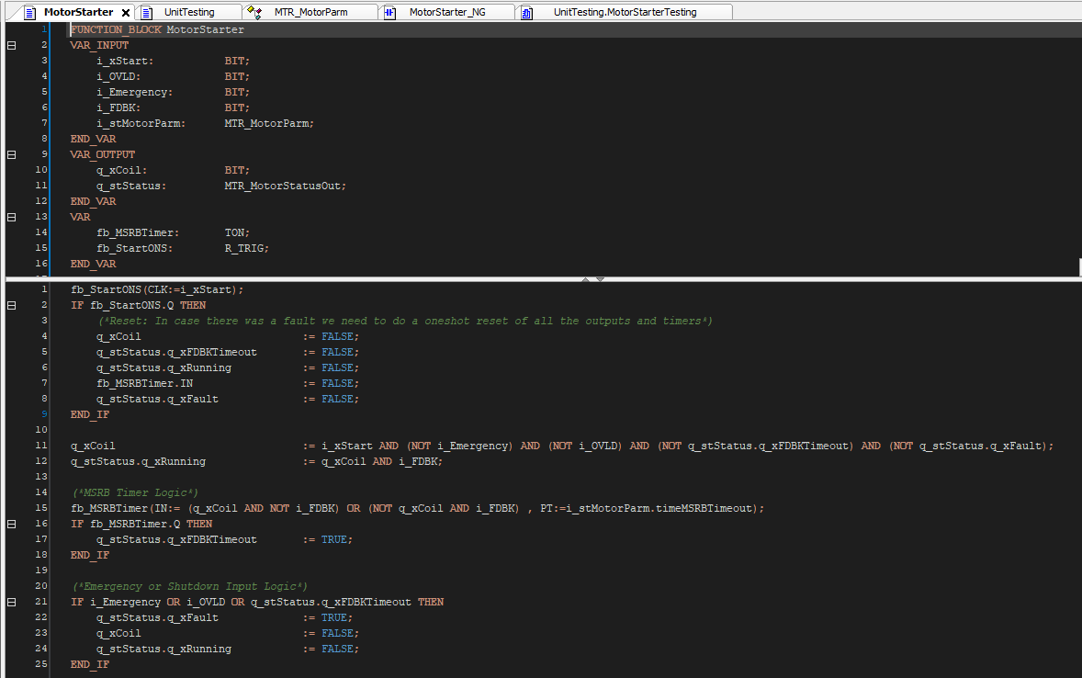Viewport: 1082px width, 678px height.
Task: Click the down arrow on the pane splitter
Action: (x=601, y=279)
